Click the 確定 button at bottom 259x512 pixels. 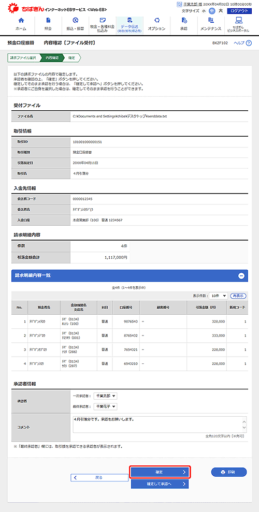tap(160, 472)
